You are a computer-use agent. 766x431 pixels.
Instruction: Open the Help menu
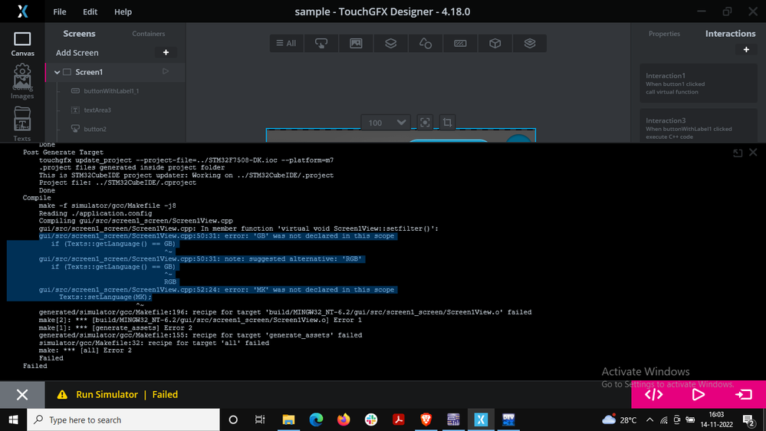tap(123, 12)
